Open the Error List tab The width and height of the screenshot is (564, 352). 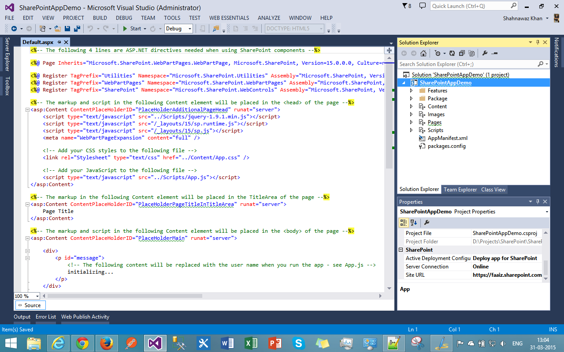tap(46, 317)
